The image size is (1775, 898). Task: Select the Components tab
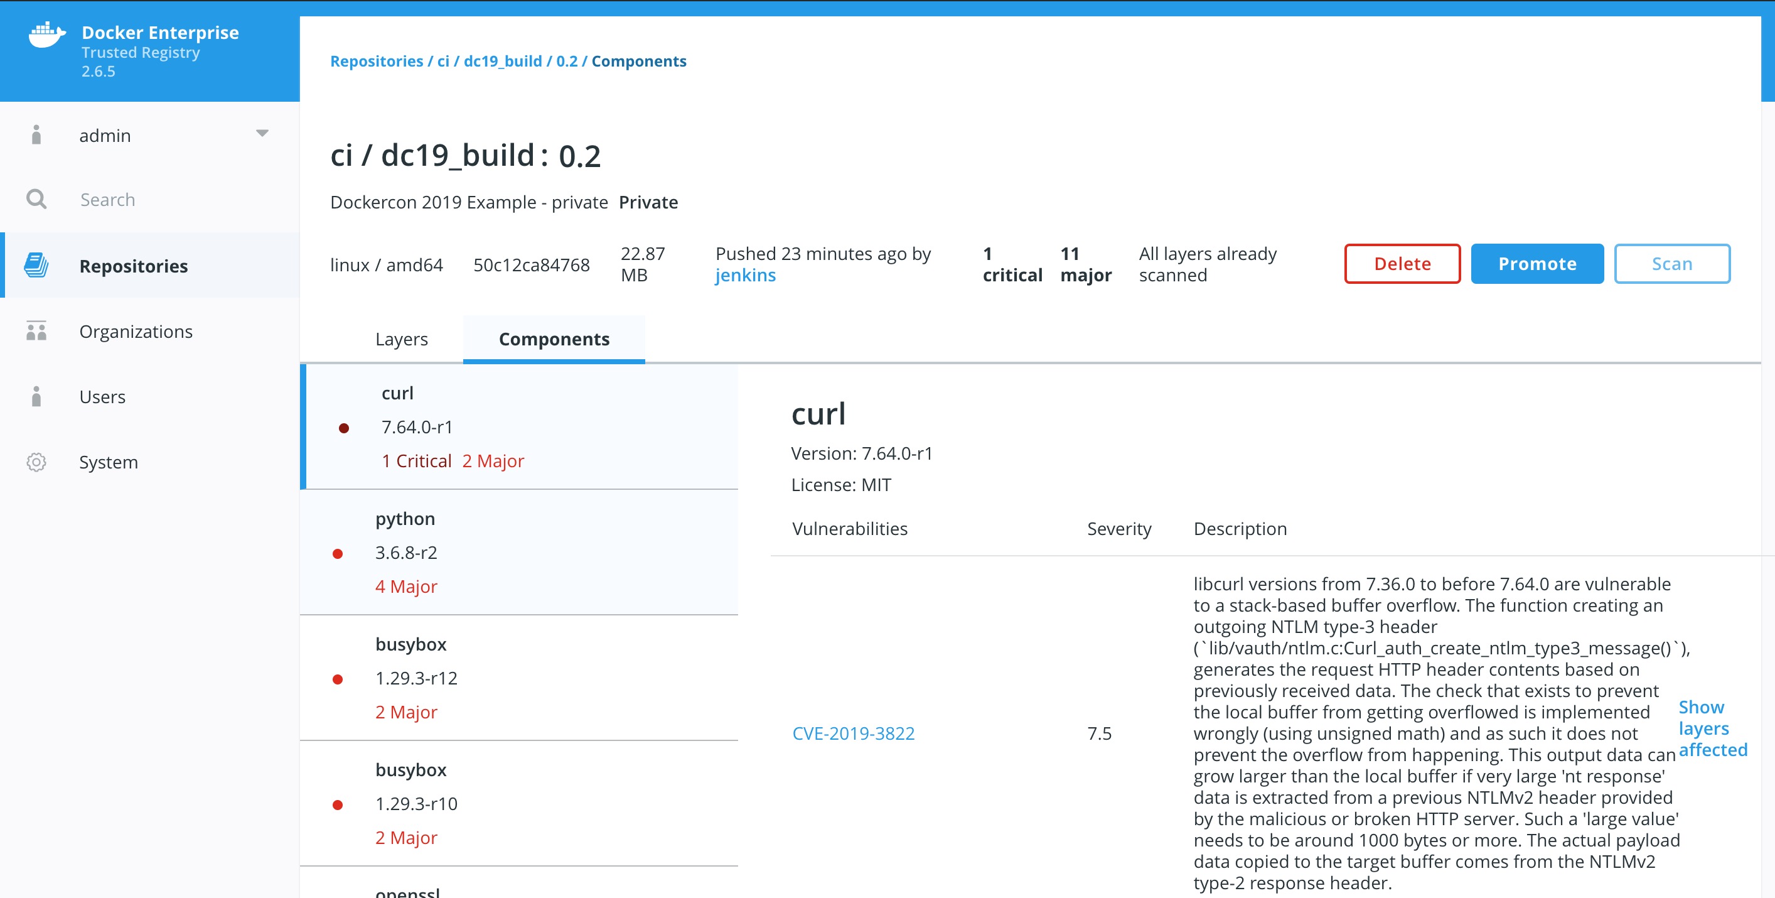(554, 339)
